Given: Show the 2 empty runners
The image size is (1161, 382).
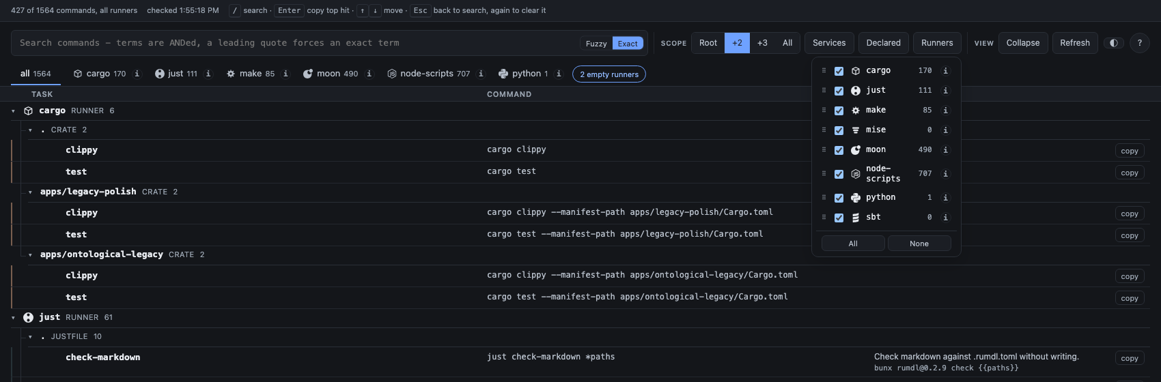Looking at the screenshot, I should point(609,74).
